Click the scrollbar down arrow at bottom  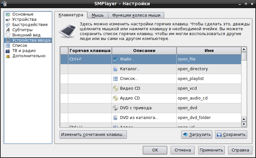pyautogui.click(x=244, y=124)
